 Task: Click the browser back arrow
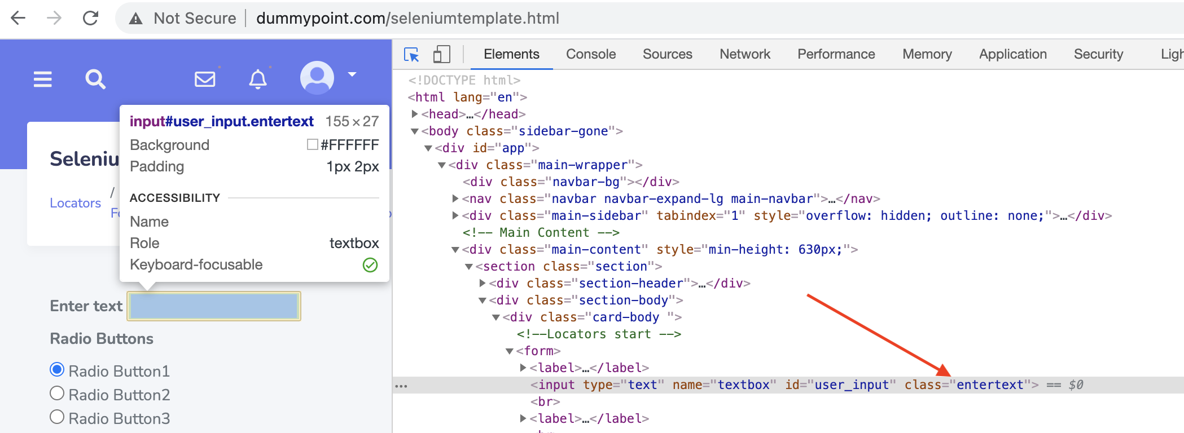coord(18,18)
